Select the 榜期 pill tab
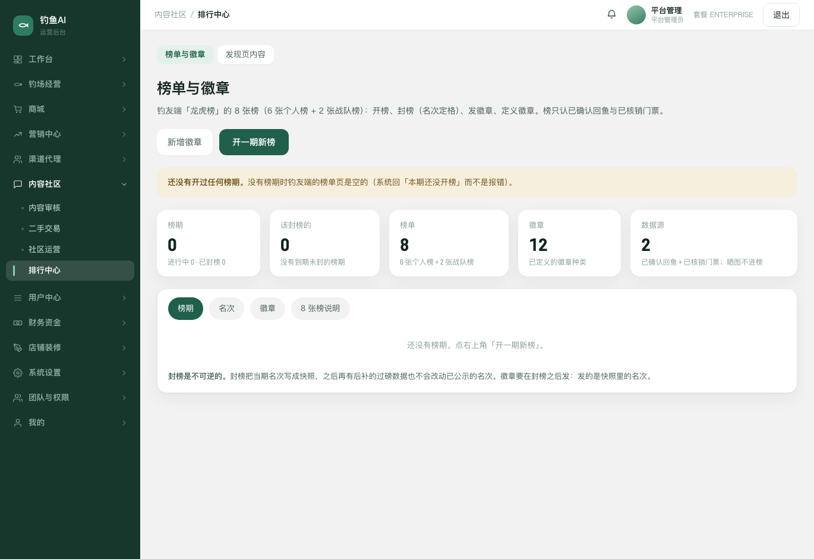814x559 pixels. click(185, 309)
